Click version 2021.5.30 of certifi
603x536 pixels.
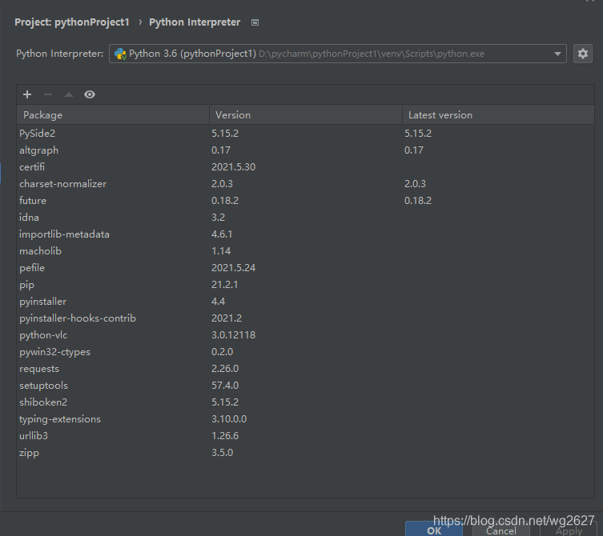click(x=233, y=167)
